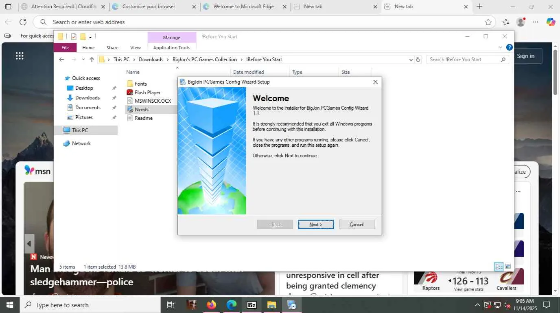The image size is (560, 313).
Task: Switch Explorer to Large icons view
Action: coord(508,267)
